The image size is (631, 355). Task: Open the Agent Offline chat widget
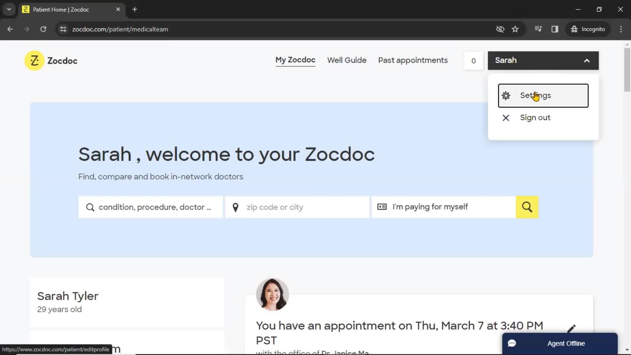click(x=560, y=343)
